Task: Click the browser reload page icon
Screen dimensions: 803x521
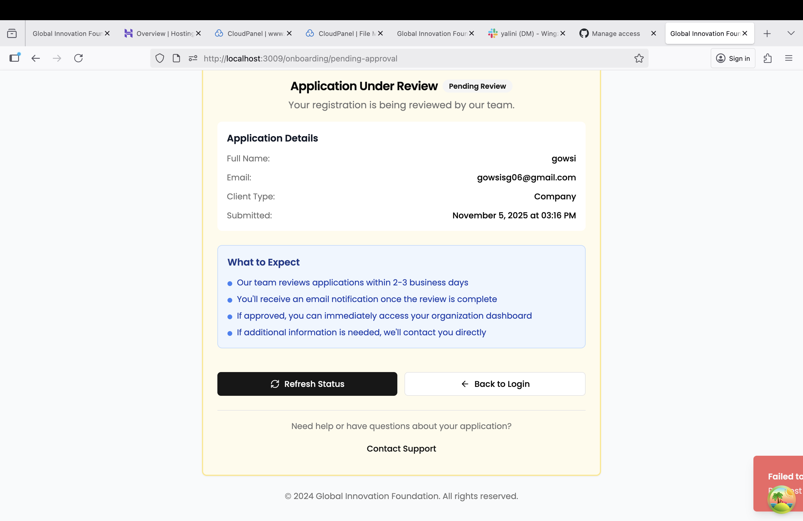Action: pos(78,58)
